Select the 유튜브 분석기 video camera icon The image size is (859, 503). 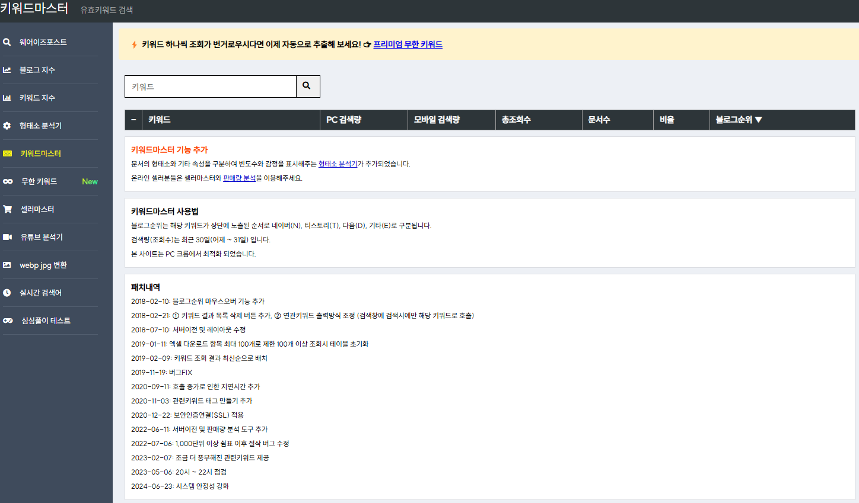coord(7,237)
